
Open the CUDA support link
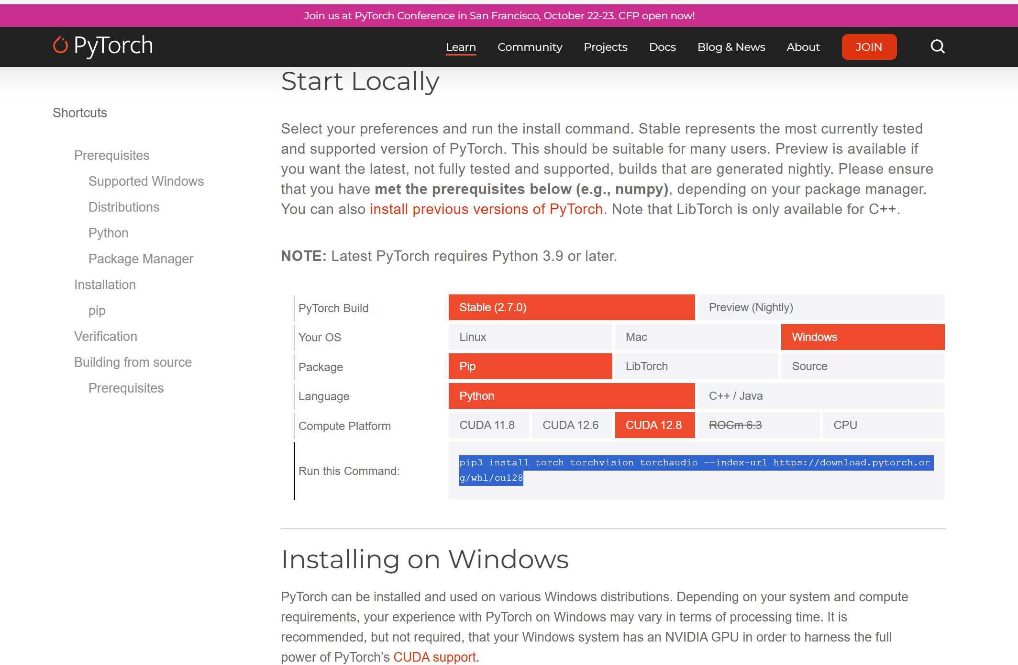[x=434, y=657]
